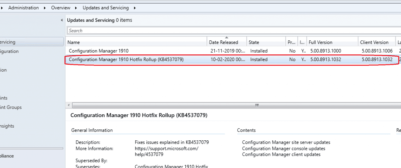Expand the arrow after Updates and Servicing breadcrumb

tap(135, 8)
